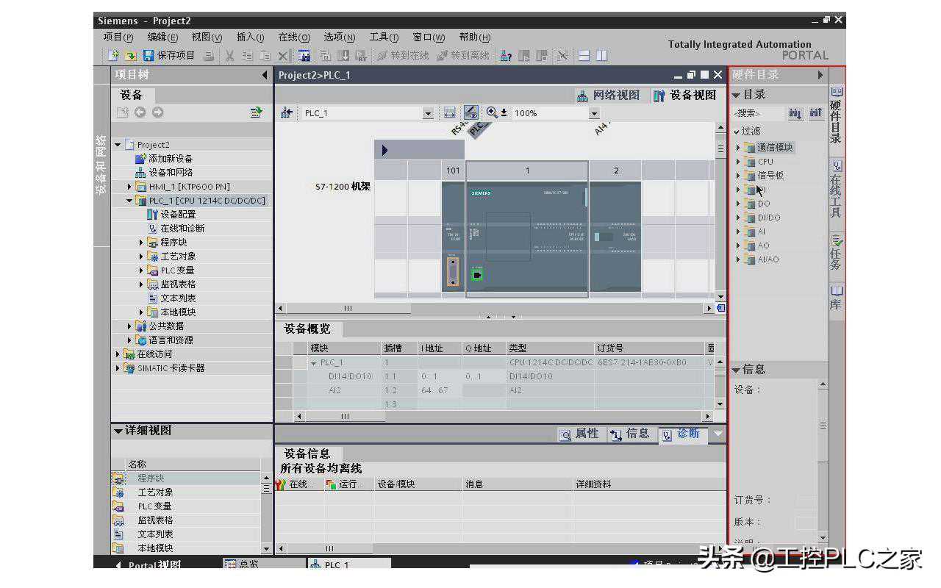This screenshot has width=941, height=588.
Task: Click the 搜索 search field in catalog
Action: [757, 113]
